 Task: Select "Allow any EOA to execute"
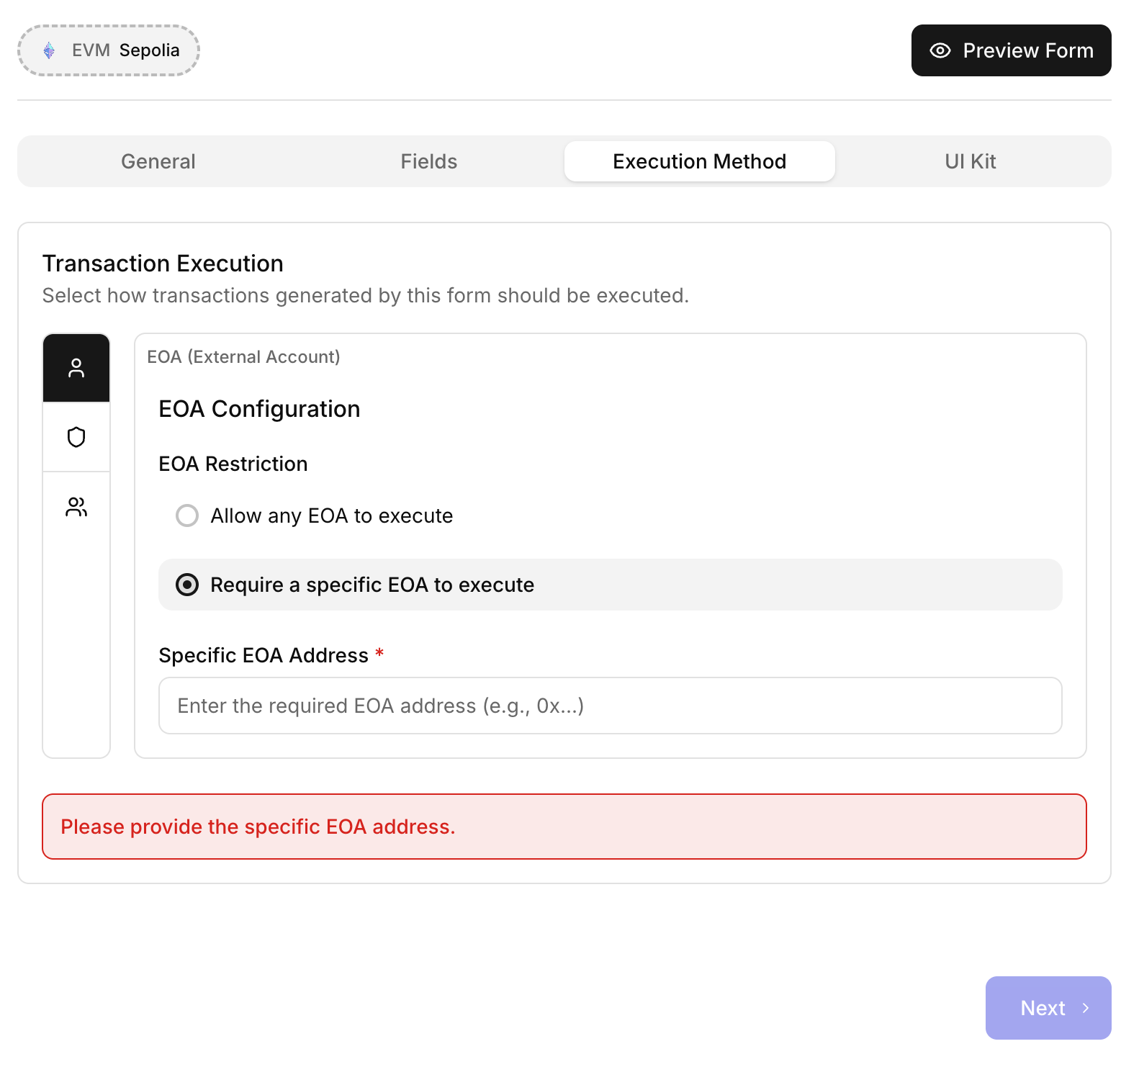(x=186, y=516)
